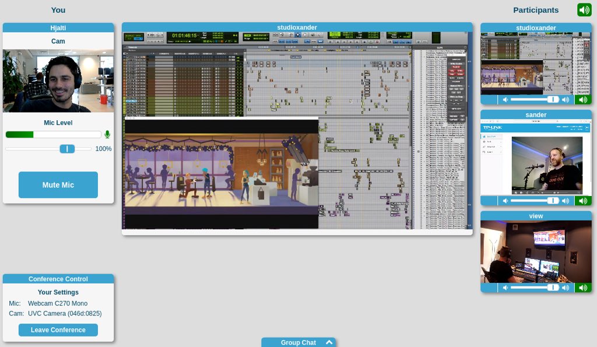
Task: Click the 01:01:46:15 timecode counter in the shared screen
Action: [x=184, y=36]
